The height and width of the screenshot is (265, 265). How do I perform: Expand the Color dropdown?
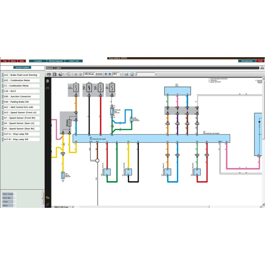pos(14,202)
